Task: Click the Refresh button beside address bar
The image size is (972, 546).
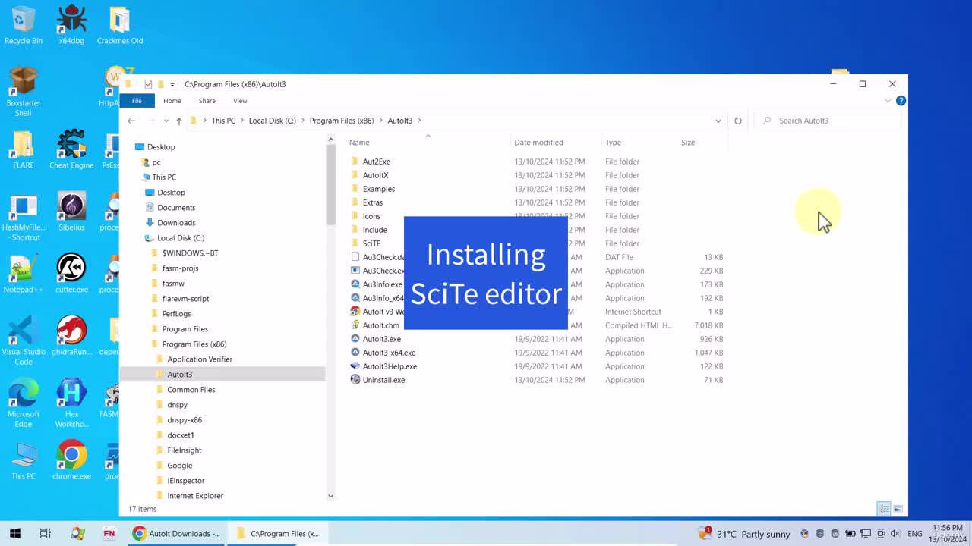Action: (737, 121)
